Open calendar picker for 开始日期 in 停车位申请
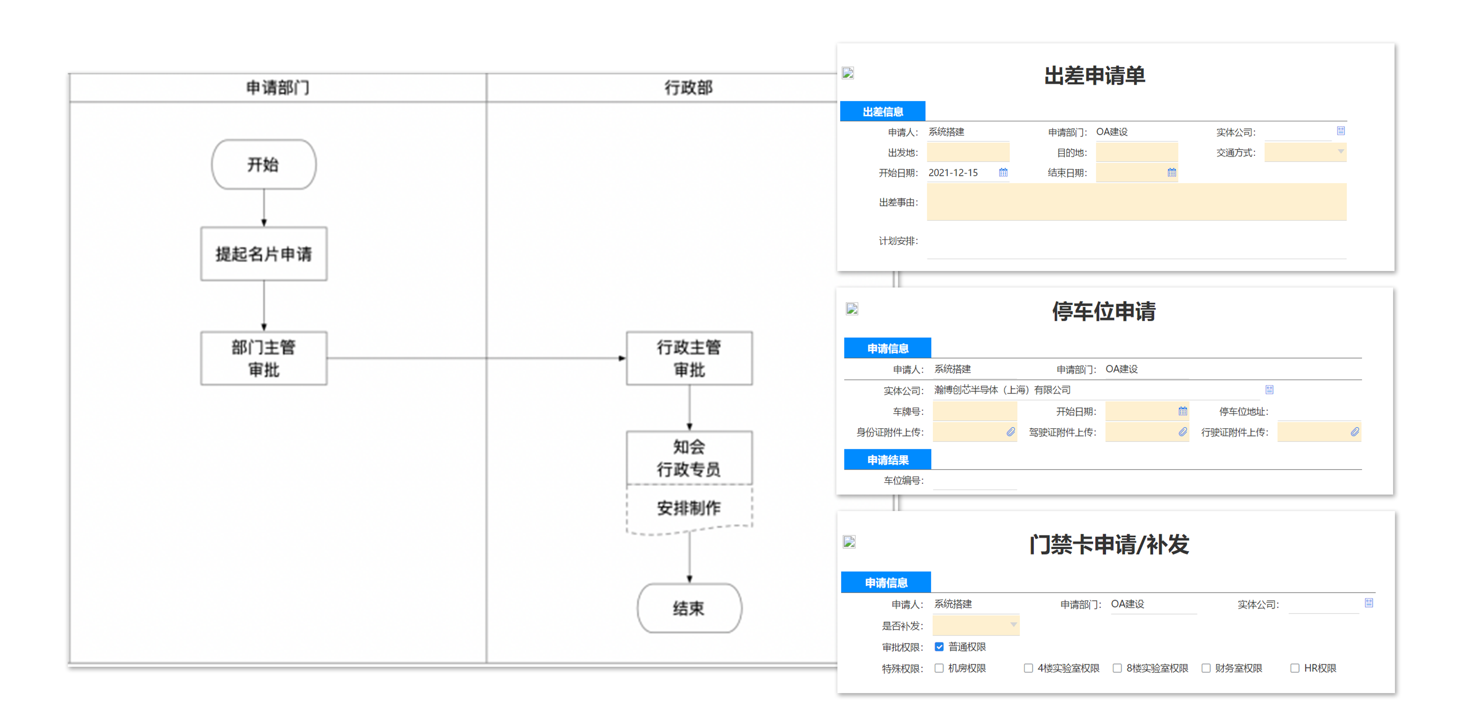 (1183, 411)
